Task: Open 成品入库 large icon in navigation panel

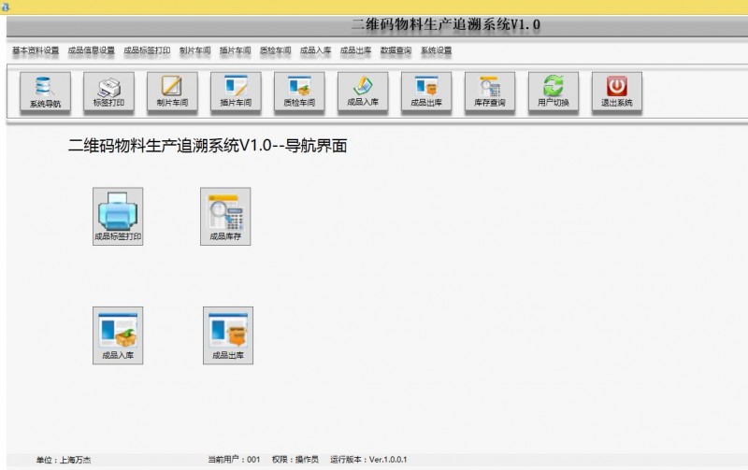Action: [118, 335]
